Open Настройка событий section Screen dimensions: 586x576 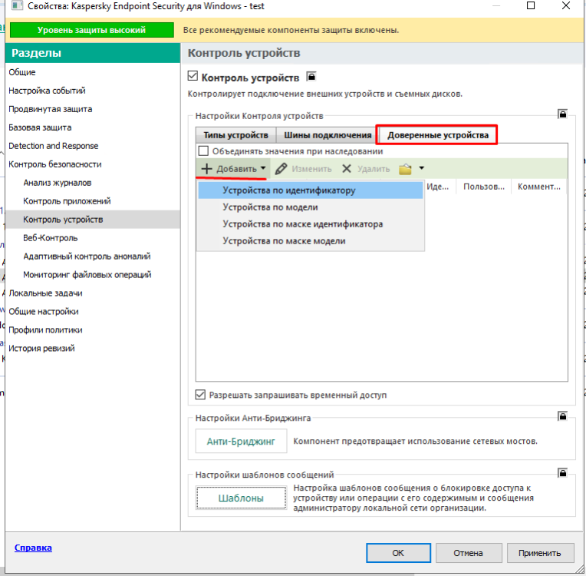pos(47,91)
